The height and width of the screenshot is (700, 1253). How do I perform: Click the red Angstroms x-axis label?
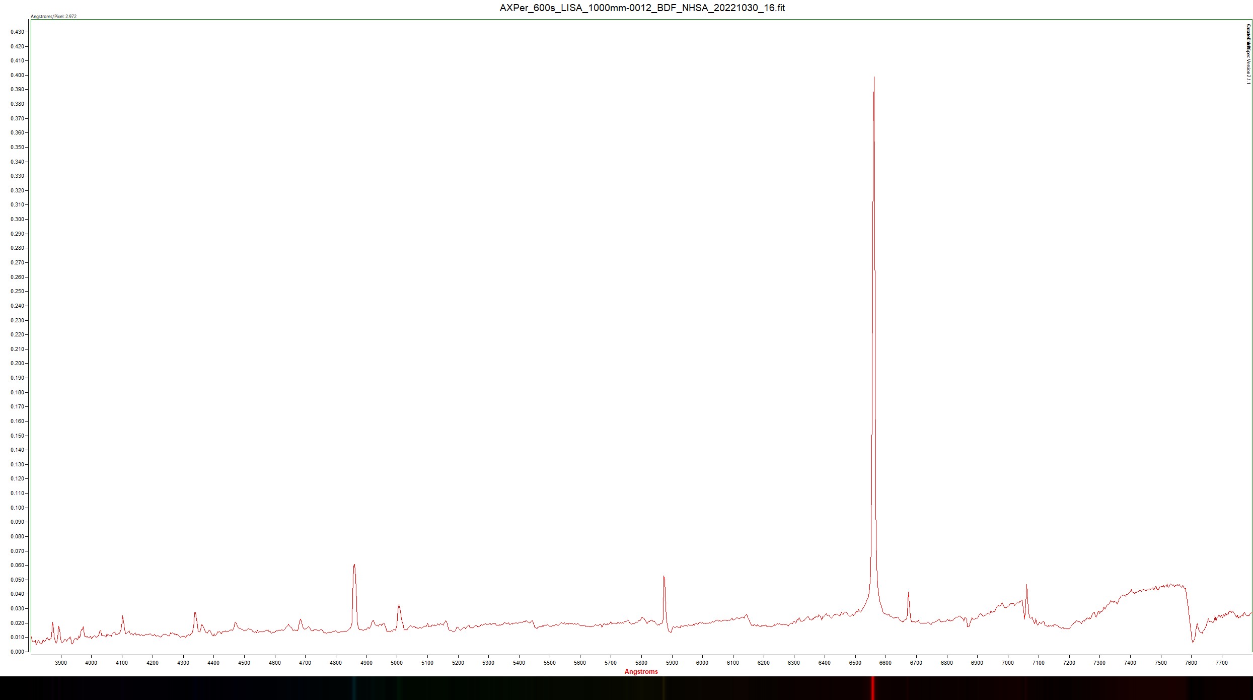(x=641, y=671)
